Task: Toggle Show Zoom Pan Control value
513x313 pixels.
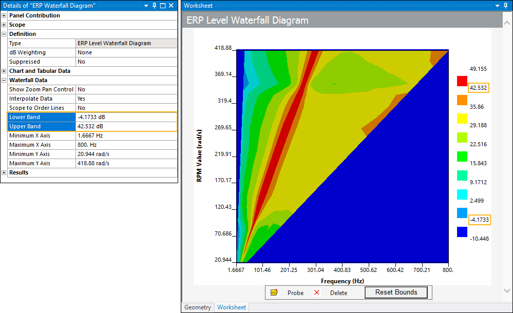Action: pyautogui.click(x=126, y=89)
